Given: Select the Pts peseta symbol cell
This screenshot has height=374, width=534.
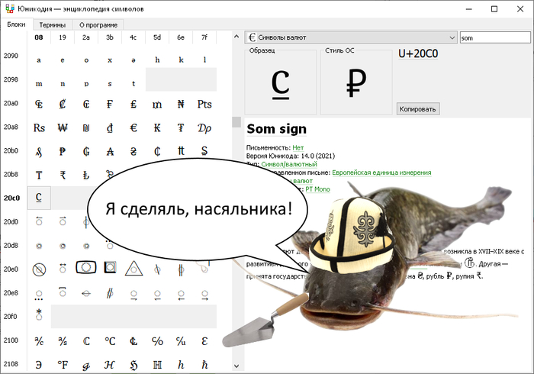Looking at the screenshot, I should pos(204,104).
